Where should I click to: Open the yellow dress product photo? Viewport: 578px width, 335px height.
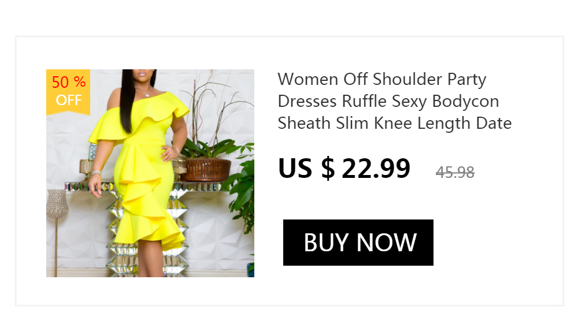click(x=150, y=173)
